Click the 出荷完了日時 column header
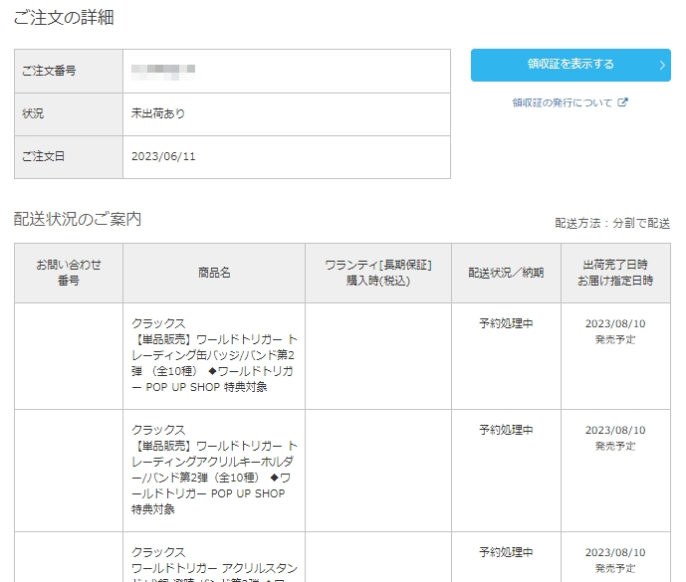 click(615, 273)
